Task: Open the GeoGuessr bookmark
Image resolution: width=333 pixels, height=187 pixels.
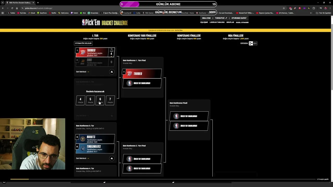Action: click(204, 13)
